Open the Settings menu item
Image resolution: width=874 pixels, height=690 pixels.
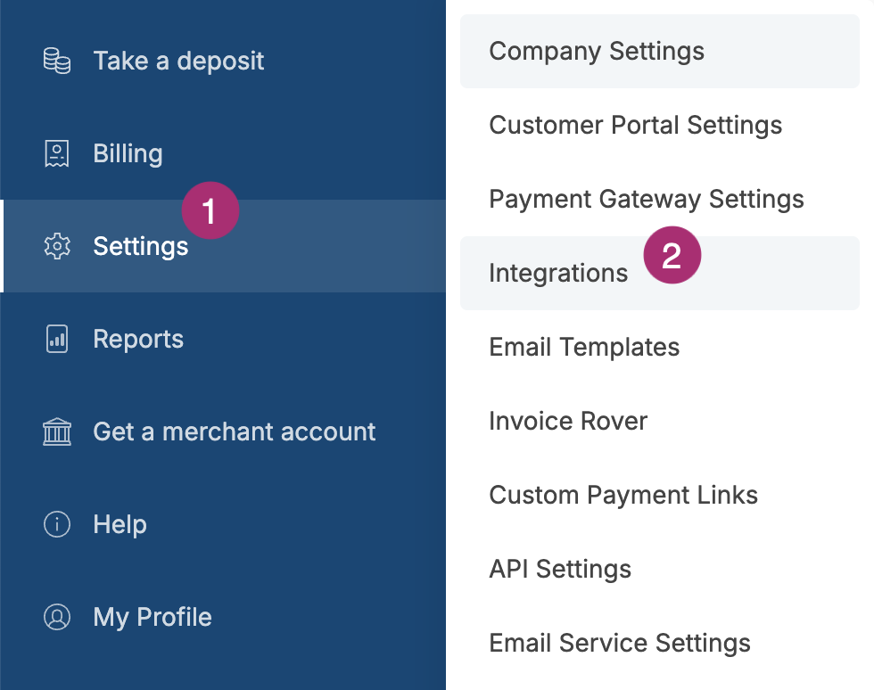[x=140, y=246]
